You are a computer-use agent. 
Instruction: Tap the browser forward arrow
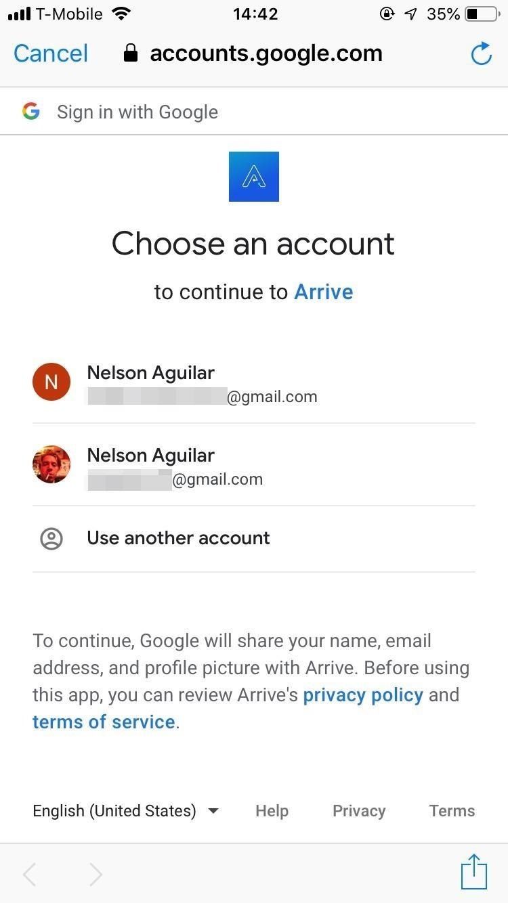[96, 875]
